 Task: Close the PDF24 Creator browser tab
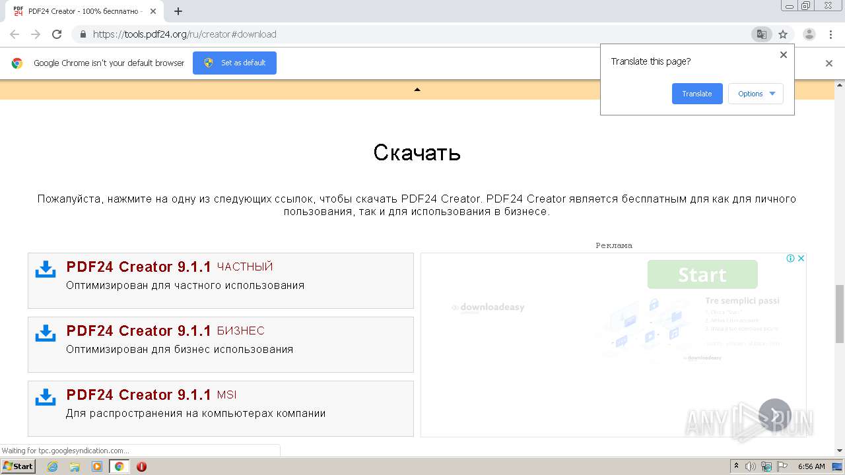click(153, 11)
